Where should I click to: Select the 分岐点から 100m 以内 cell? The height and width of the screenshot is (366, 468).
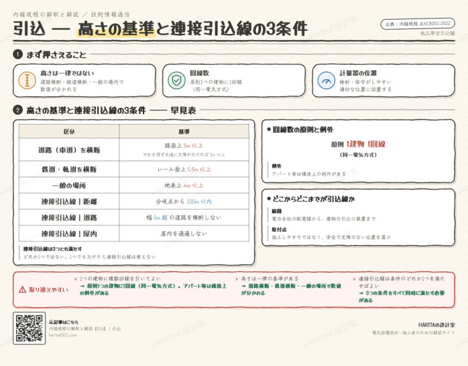pyautogui.click(x=184, y=201)
